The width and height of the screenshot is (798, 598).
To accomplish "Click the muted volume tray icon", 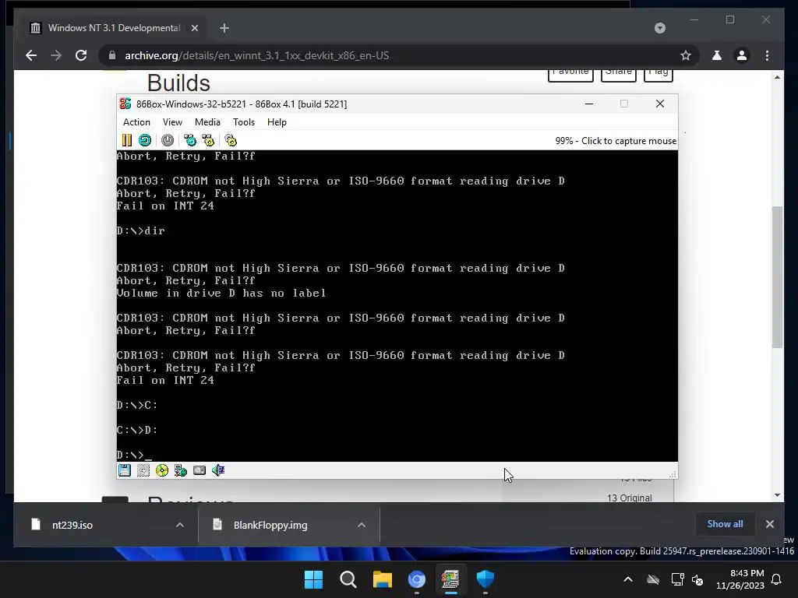I will click(x=697, y=579).
